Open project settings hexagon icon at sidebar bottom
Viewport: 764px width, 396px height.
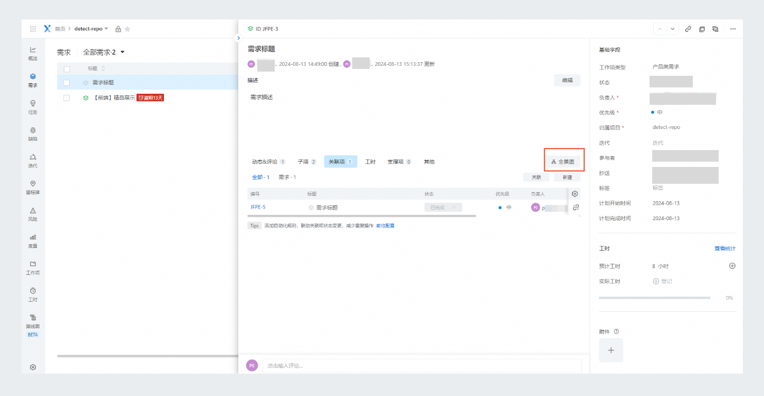33,367
